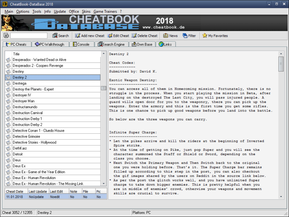289x217 pixels.
Task: Open the Tools menu
Action: [37, 12]
